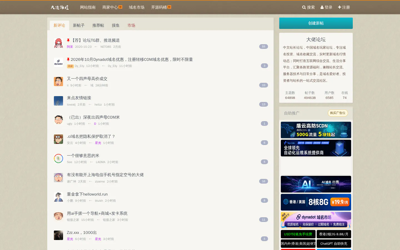Open author link 阿呆

tap(70, 47)
